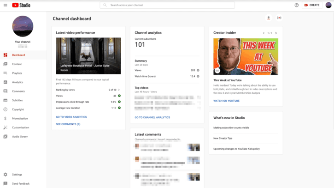Go to next Creator Insider card
Screen dimensions: 334x188
click(x=276, y=33)
